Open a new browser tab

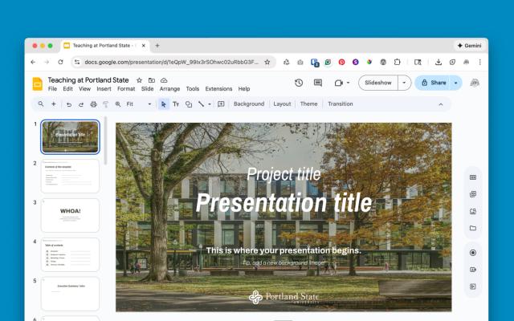click(157, 46)
